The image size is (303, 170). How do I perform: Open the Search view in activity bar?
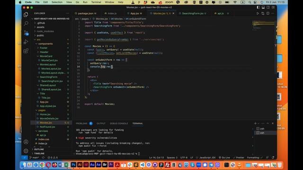coord(26,24)
